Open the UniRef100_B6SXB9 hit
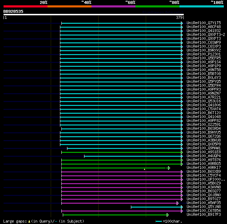Screen dimensions: 227x224 204,172
